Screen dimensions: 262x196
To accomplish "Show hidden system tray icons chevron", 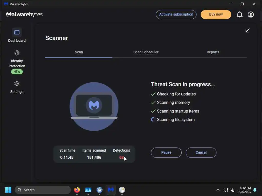I will pyautogui.click(x=218, y=190).
